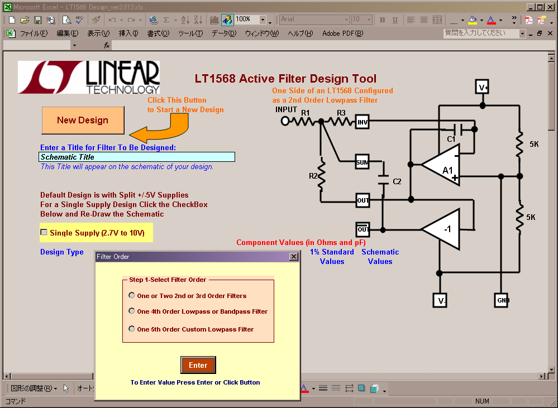
Task: Choose One 4th Order Lowpass or Bandpass Filter
Action: (x=132, y=311)
